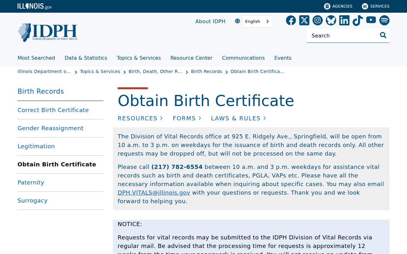Open the Legitimation sidebar link
The height and width of the screenshot is (254, 407).
(x=36, y=146)
